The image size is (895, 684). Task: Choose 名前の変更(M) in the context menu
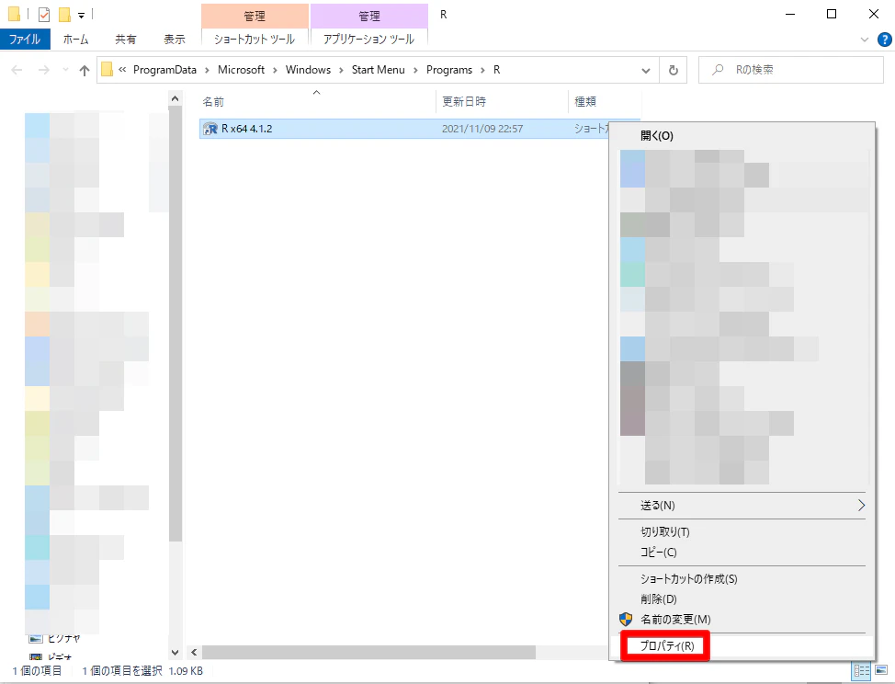pyautogui.click(x=742, y=620)
